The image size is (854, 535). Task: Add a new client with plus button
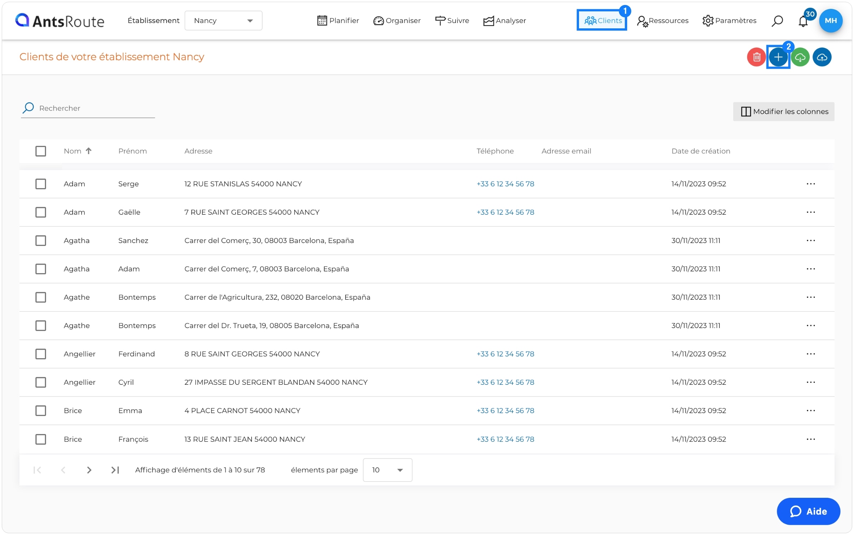(x=778, y=57)
